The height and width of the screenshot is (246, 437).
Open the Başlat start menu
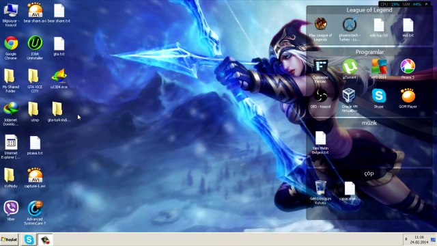point(9,240)
